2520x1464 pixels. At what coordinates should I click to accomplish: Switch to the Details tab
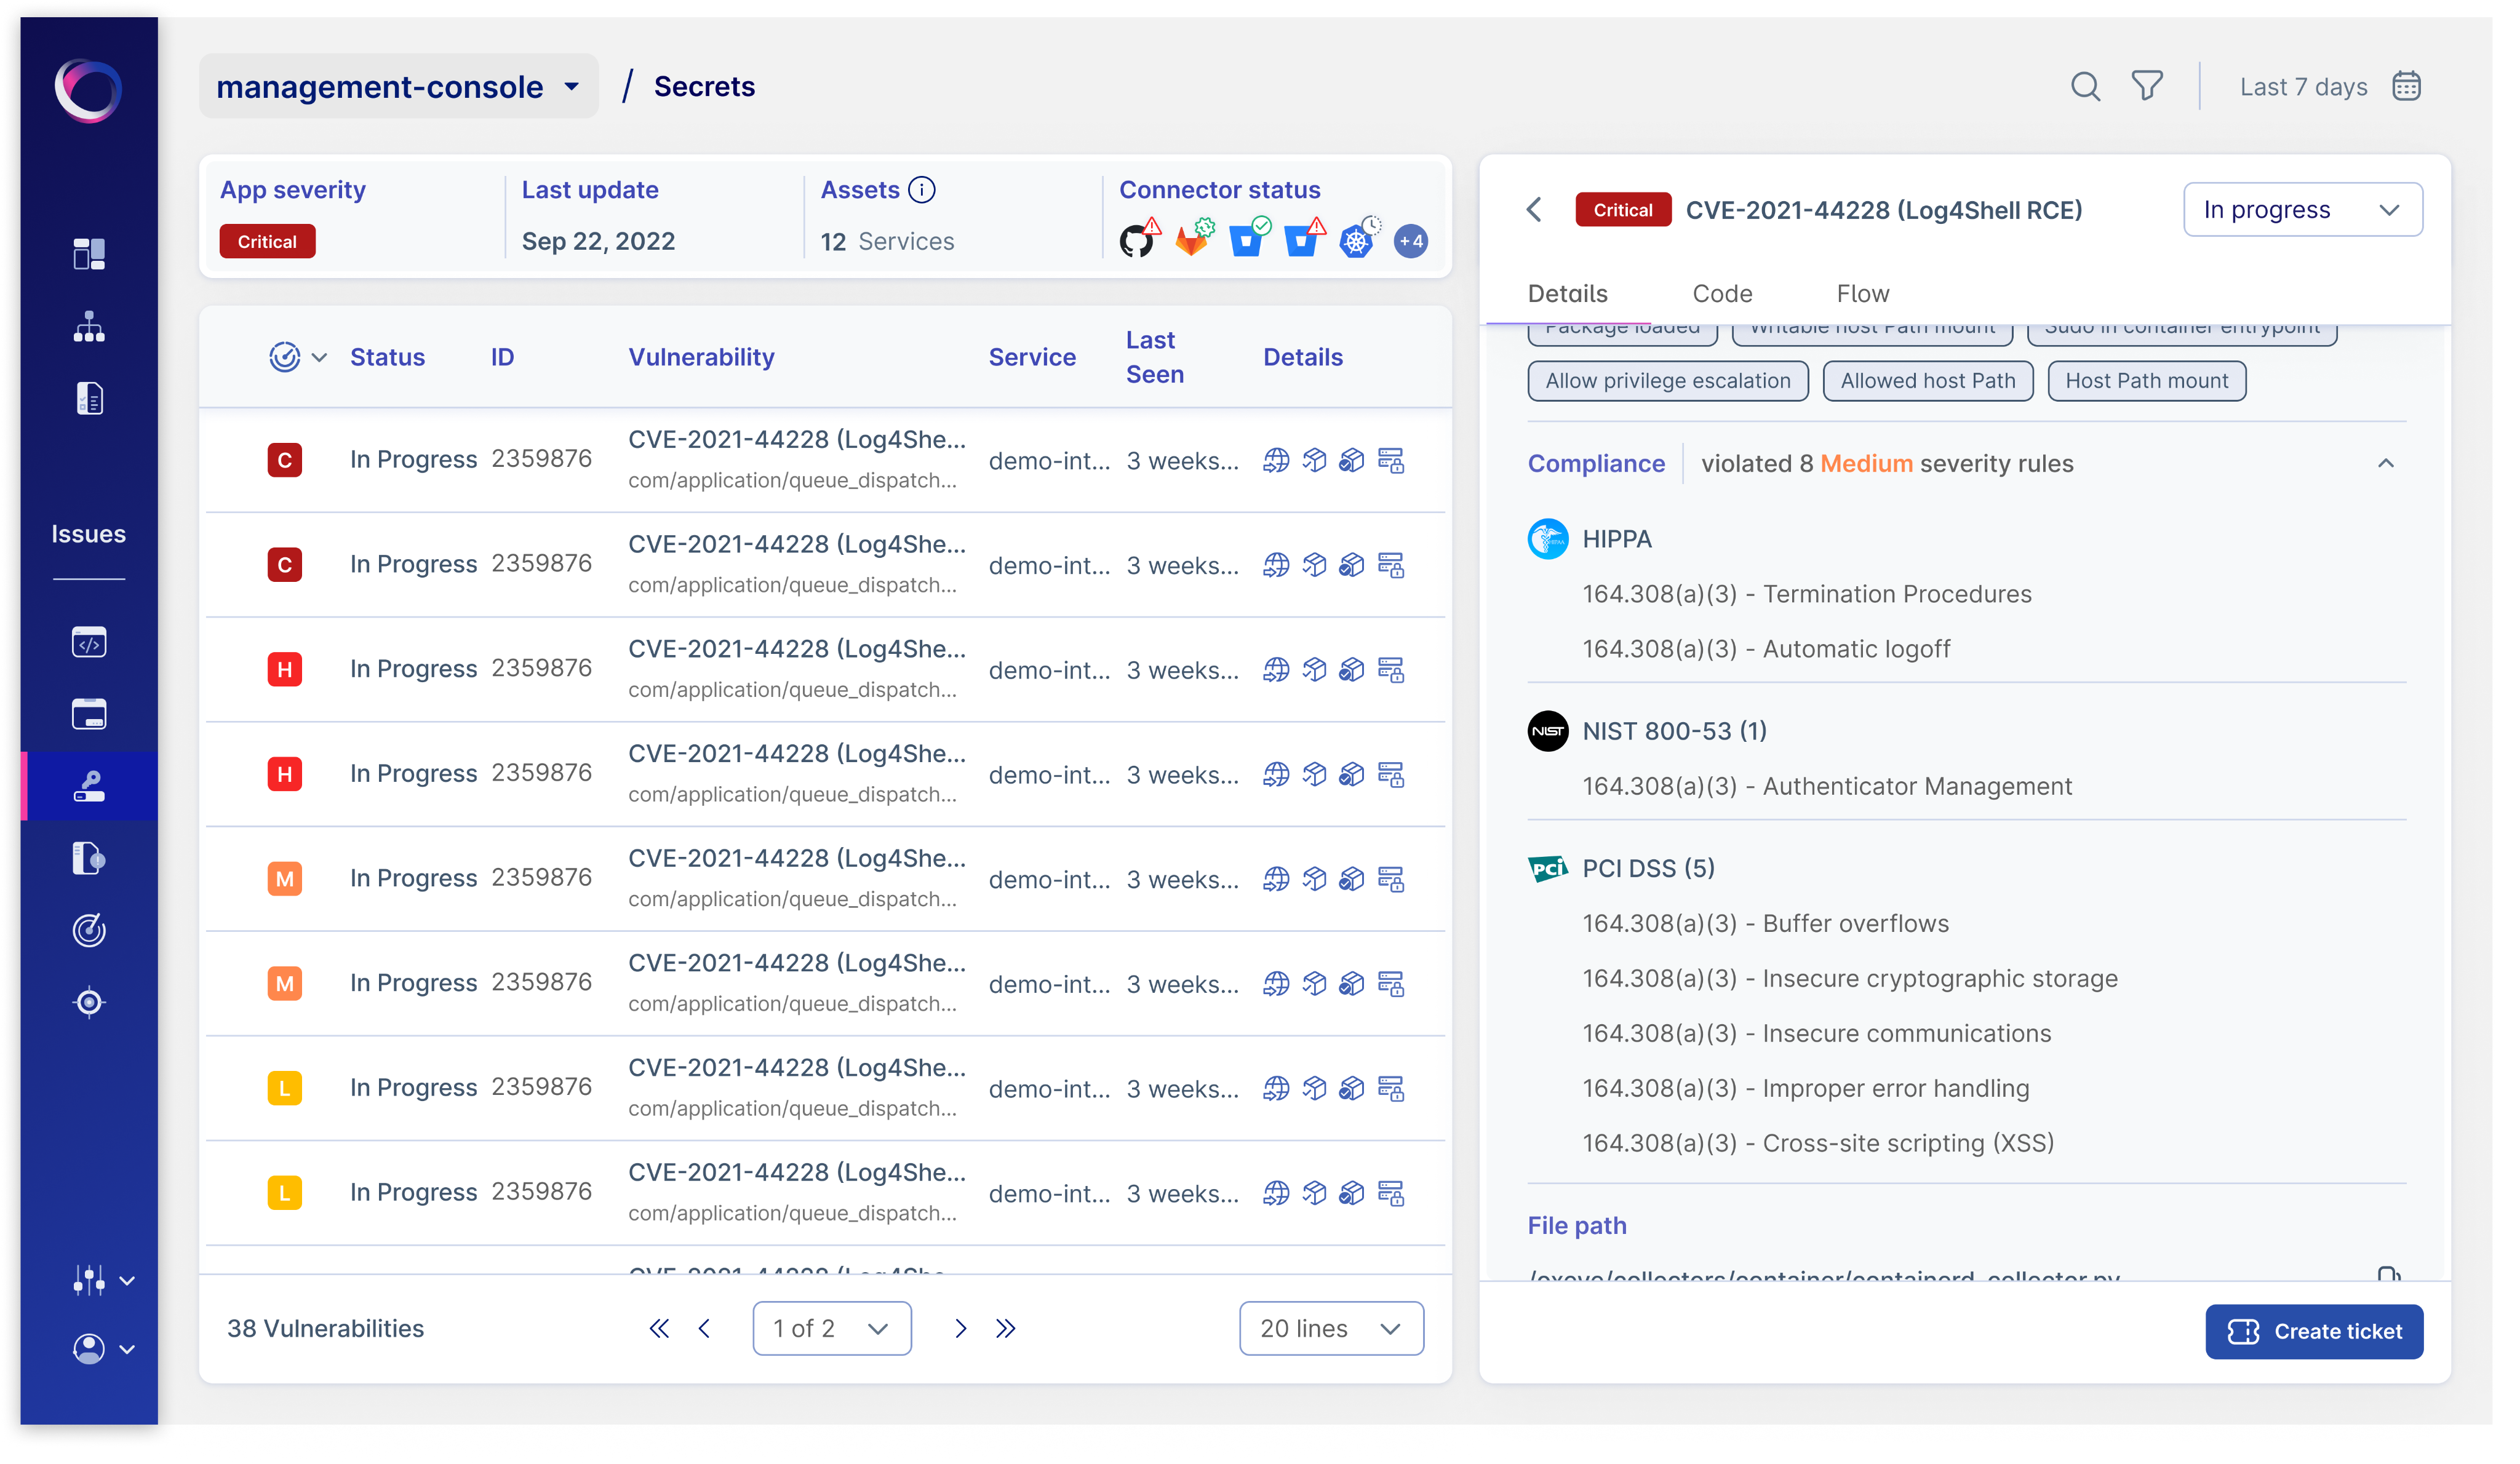coord(1567,293)
